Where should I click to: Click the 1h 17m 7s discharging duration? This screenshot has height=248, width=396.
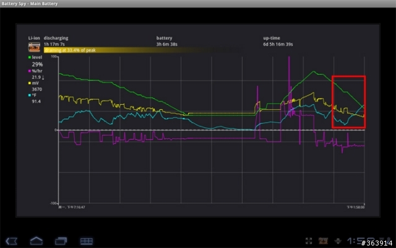pyautogui.click(x=54, y=44)
